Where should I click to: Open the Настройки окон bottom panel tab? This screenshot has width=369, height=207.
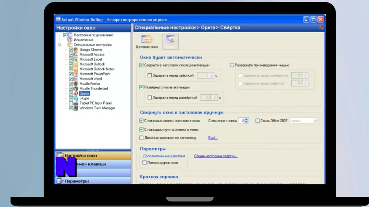93,155
